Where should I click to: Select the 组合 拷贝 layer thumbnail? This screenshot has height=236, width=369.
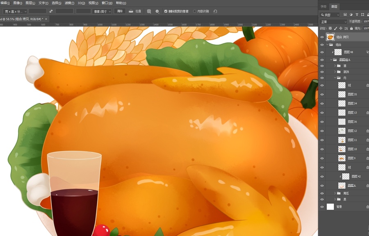(x=330, y=37)
